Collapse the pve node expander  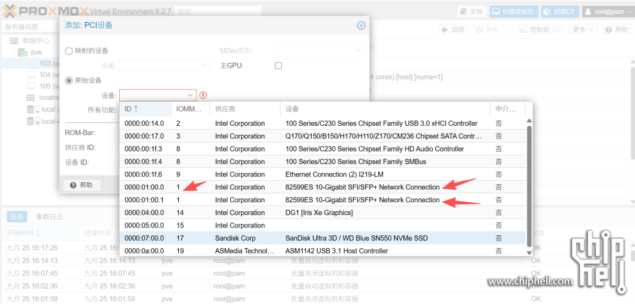14,53
